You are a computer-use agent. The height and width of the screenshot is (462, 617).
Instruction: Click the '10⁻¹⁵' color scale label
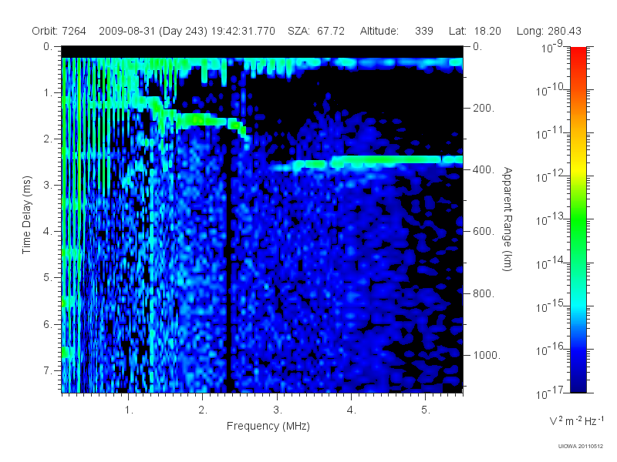pyautogui.click(x=550, y=306)
